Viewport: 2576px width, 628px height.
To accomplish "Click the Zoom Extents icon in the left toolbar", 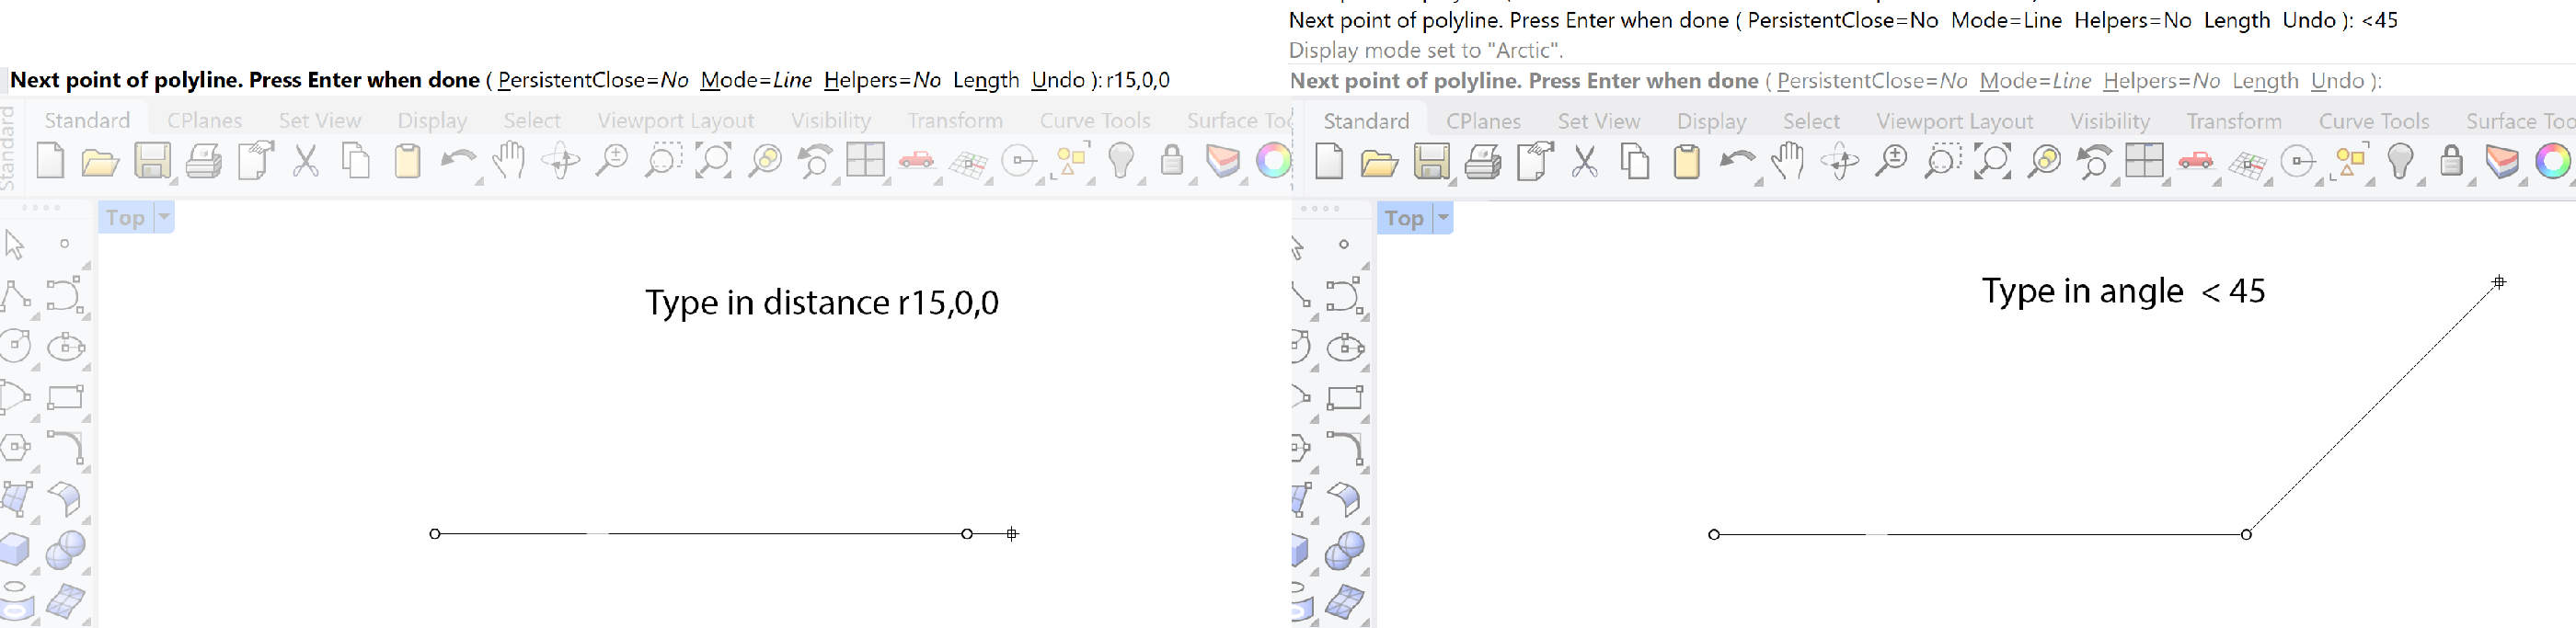I will (713, 161).
